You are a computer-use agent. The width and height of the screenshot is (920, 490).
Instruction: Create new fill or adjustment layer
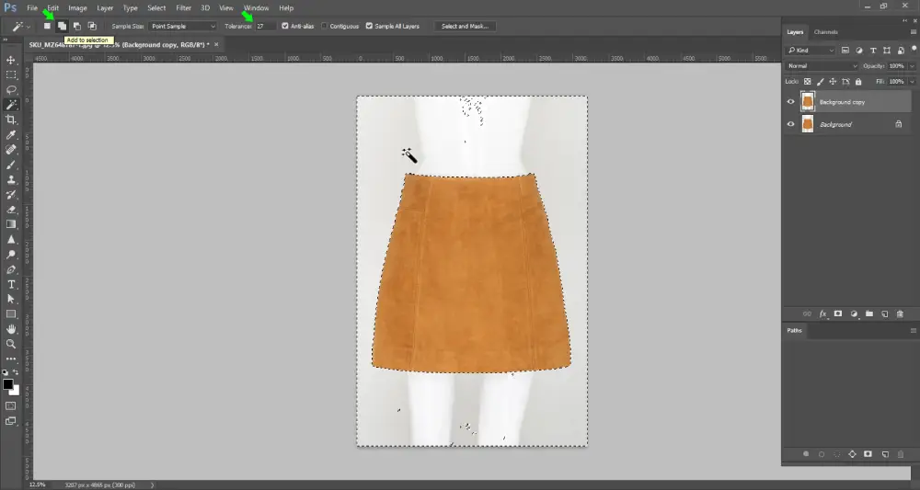click(854, 314)
